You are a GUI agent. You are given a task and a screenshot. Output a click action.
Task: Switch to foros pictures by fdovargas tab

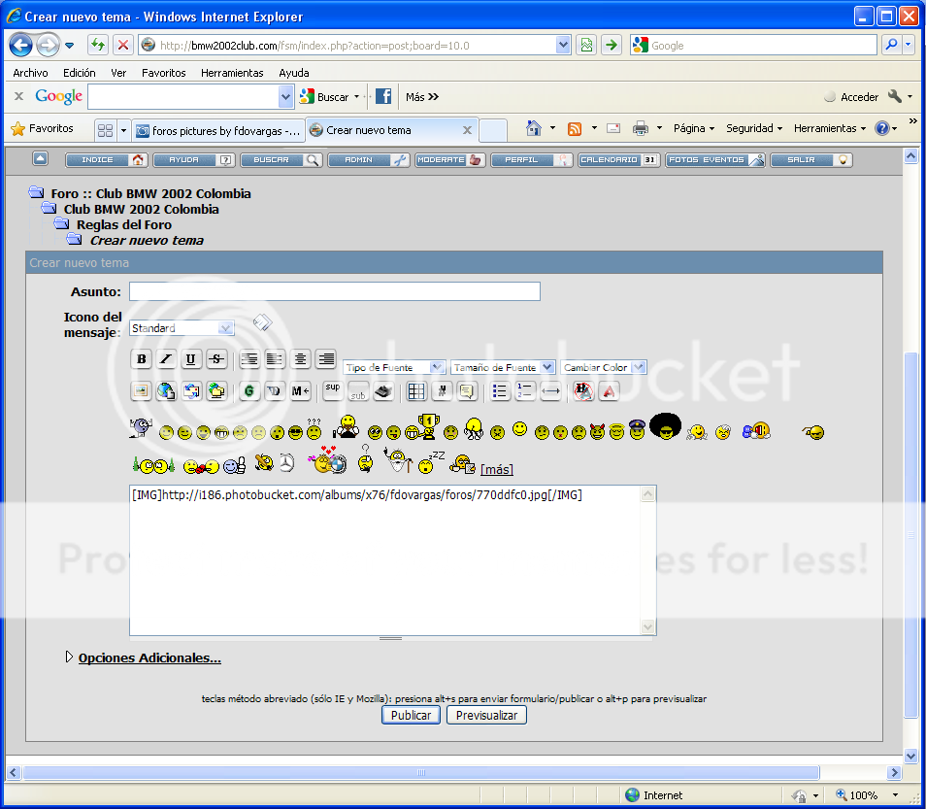coord(217,130)
